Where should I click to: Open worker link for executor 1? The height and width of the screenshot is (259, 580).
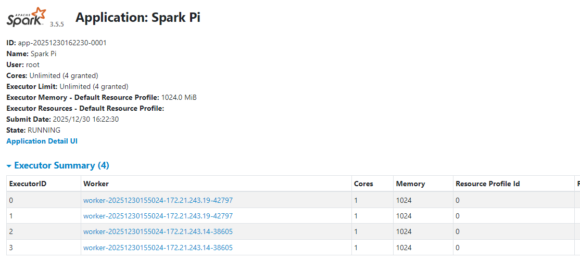point(158,216)
